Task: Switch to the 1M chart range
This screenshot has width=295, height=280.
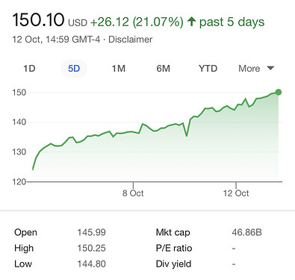Action: 119,69
